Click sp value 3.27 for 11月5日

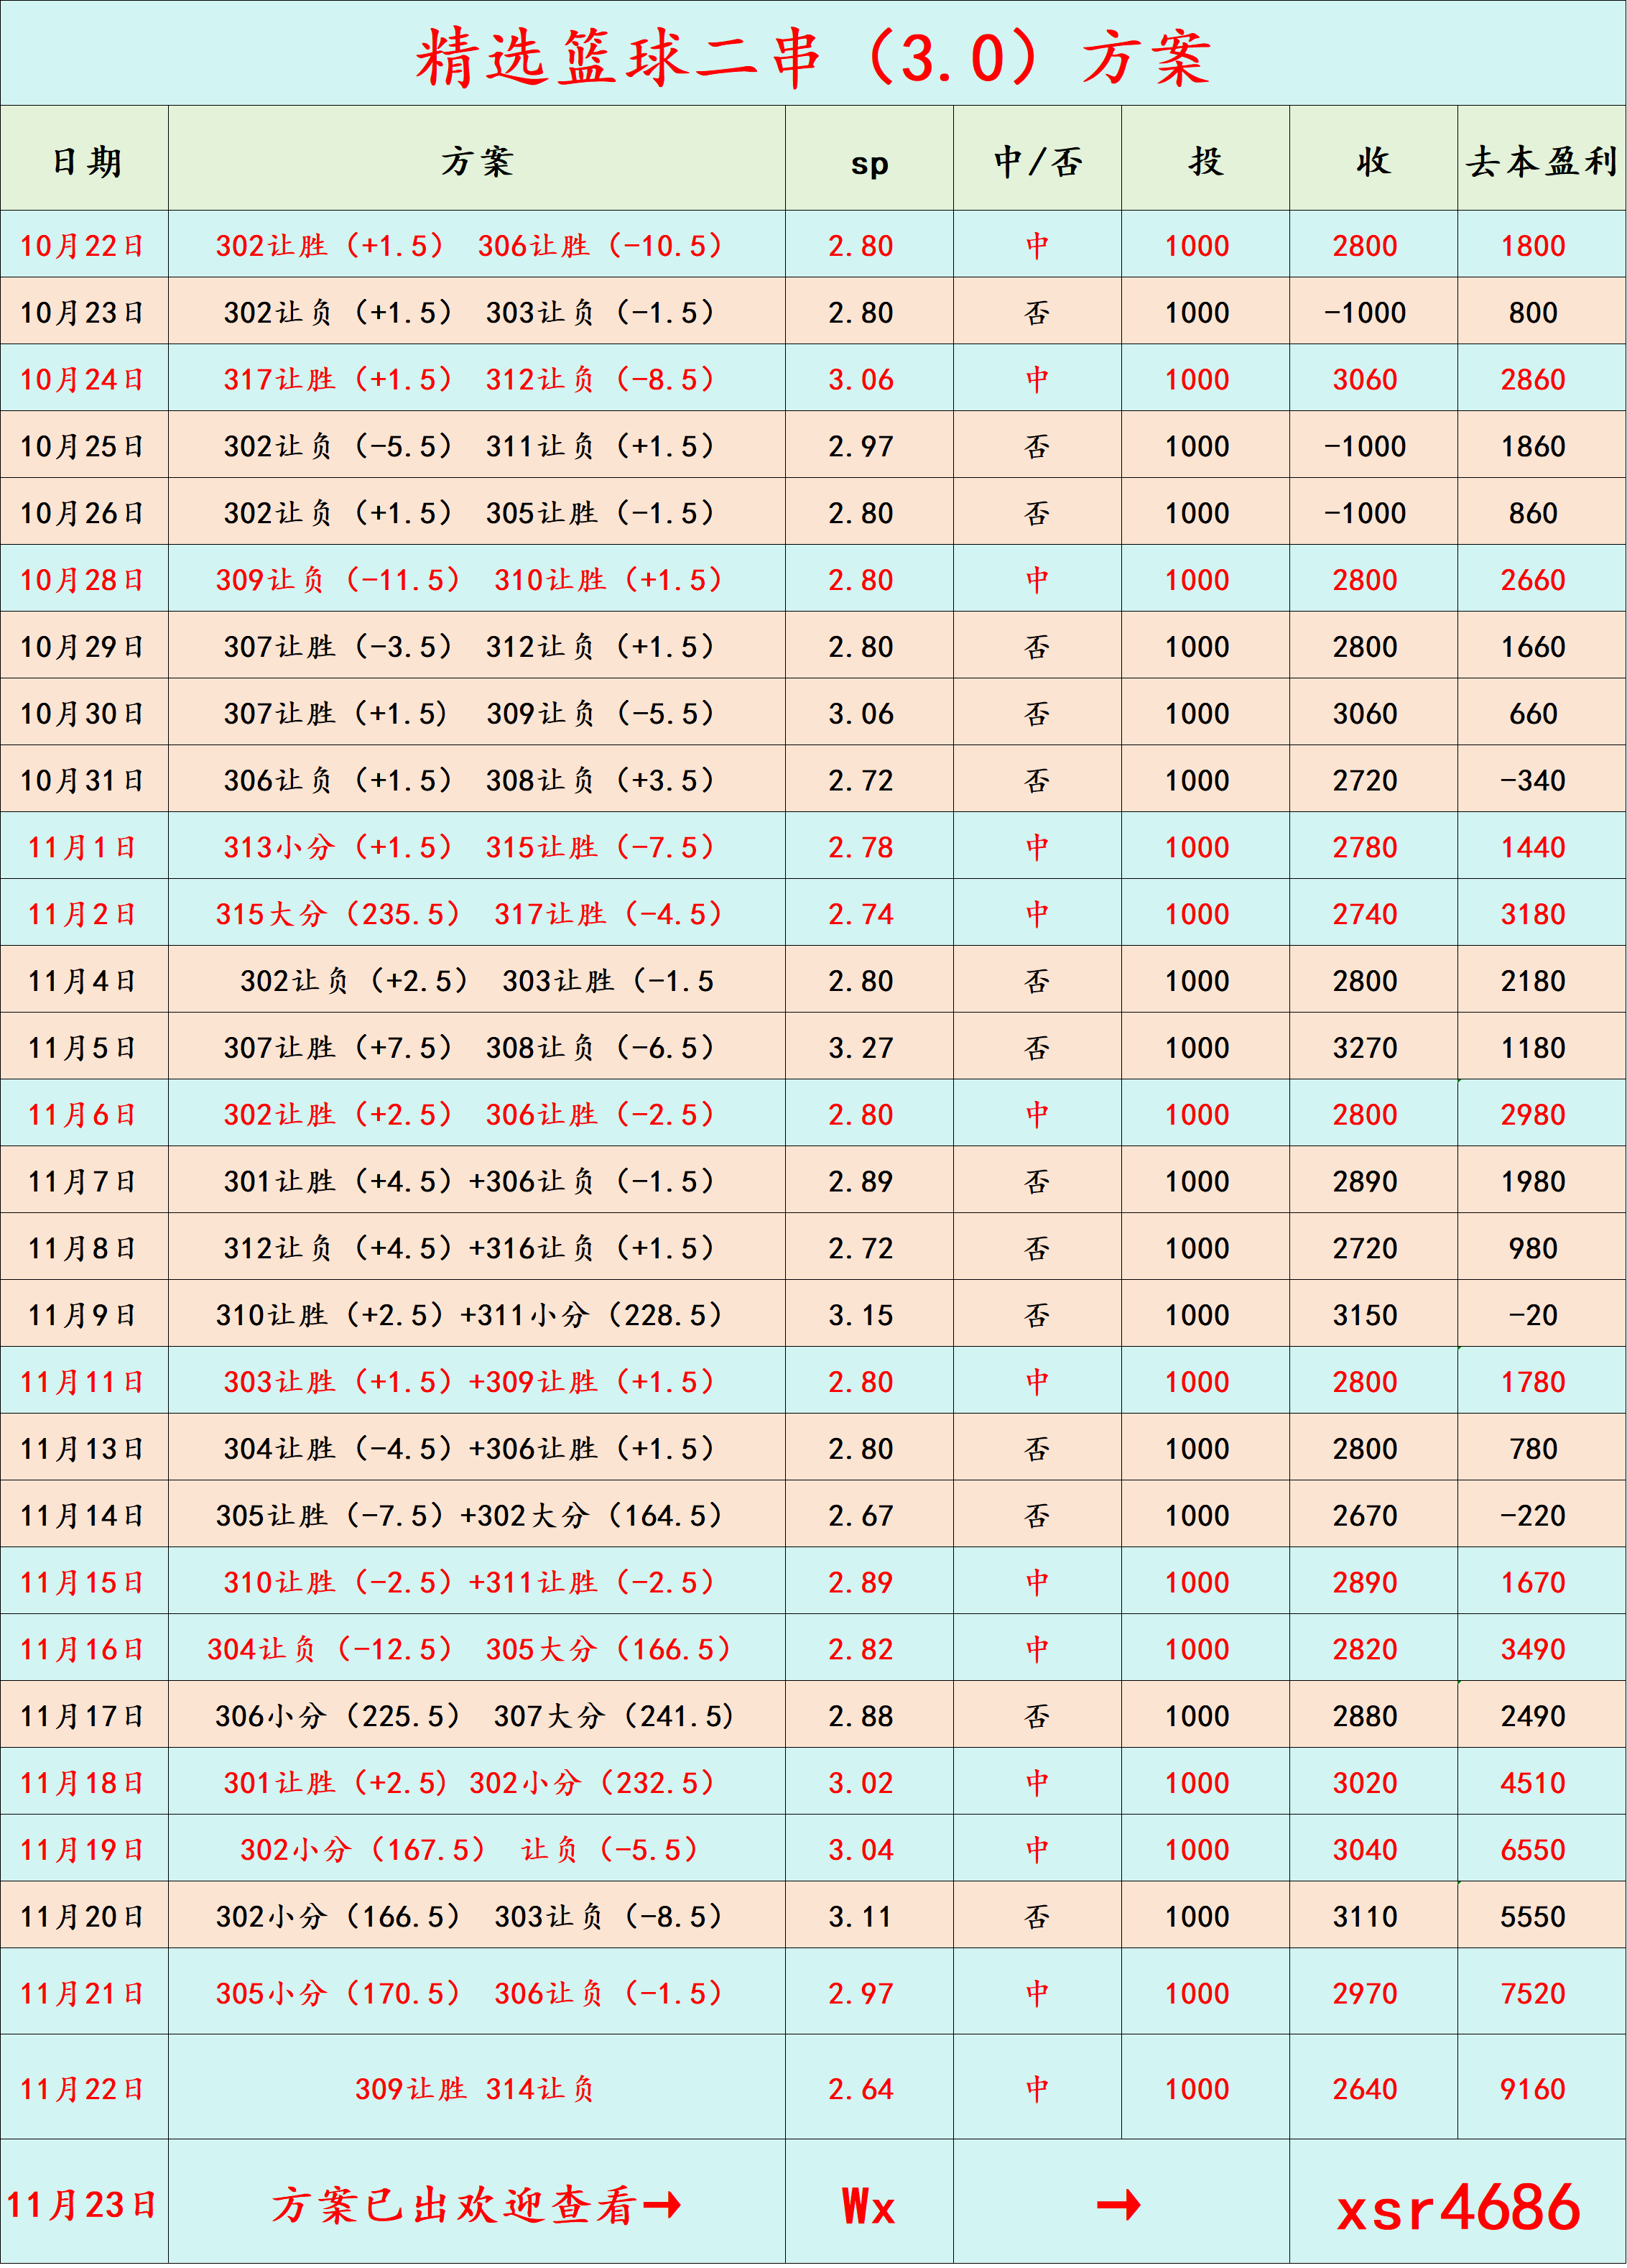[861, 1047]
